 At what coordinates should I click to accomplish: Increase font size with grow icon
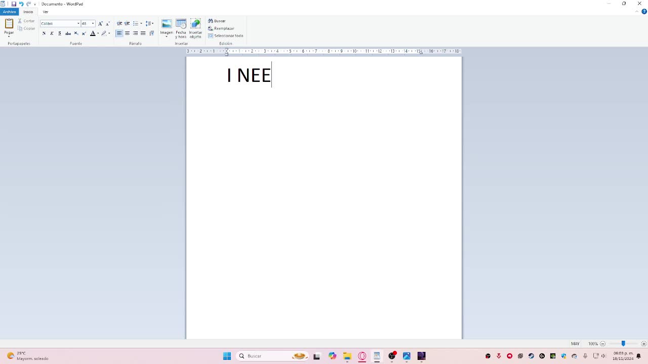tap(100, 24)
